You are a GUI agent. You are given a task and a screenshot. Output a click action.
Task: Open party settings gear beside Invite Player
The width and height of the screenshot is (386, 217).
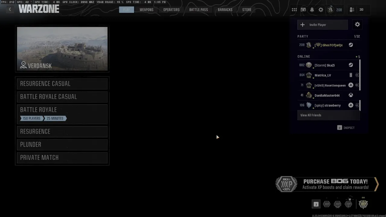[x=357, y=25]
